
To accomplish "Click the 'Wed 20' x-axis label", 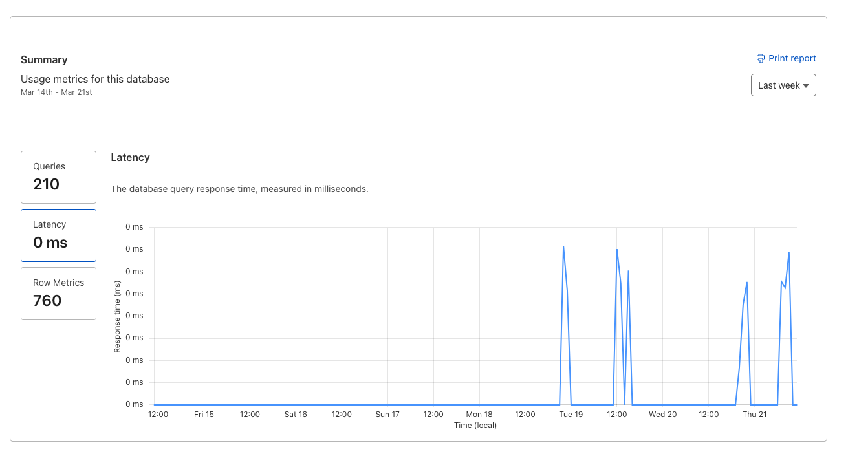I will point(663,415).
